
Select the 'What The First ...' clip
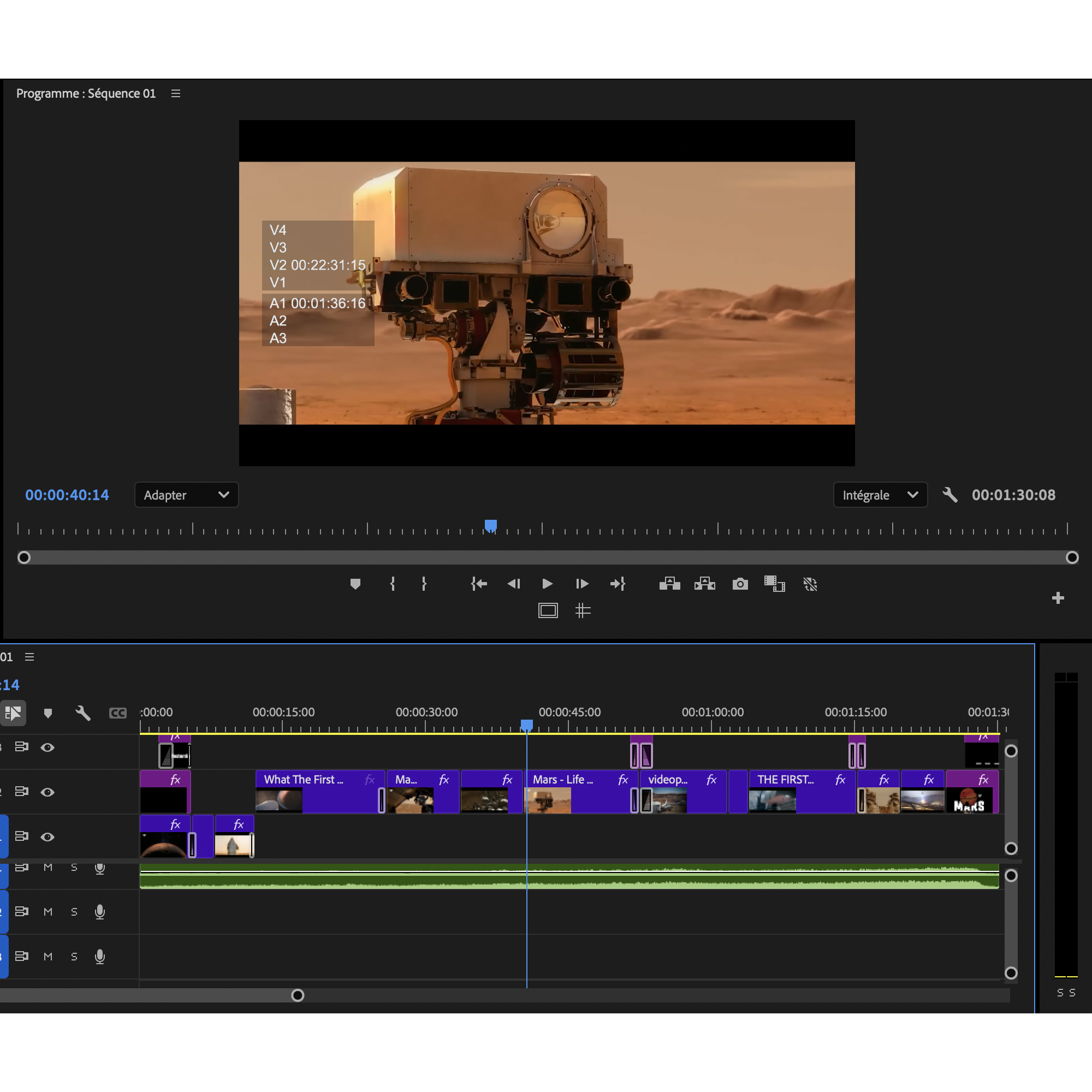click(x=320, y=792)
